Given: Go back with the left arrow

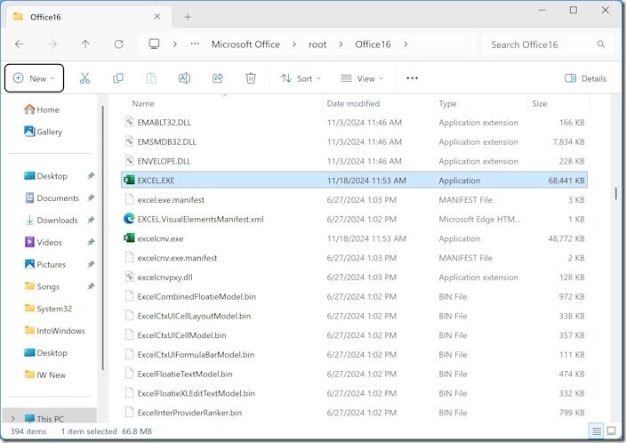Looking at the screenshot, I should click(20, 44).
